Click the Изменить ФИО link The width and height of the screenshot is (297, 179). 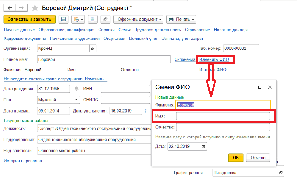point(214,59)
